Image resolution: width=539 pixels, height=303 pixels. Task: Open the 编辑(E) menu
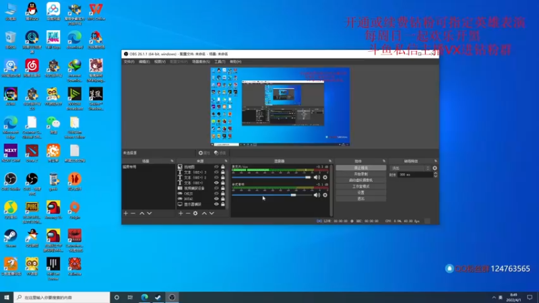144,62
